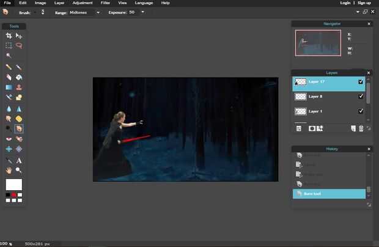379x247 pixels.
Task: Select the Layer 1 row
Action: click(329, 111)
